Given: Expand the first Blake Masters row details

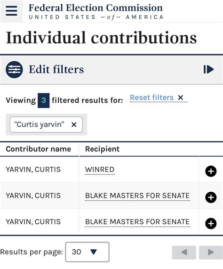Looking at the screenshot, I should pos(211,197).
